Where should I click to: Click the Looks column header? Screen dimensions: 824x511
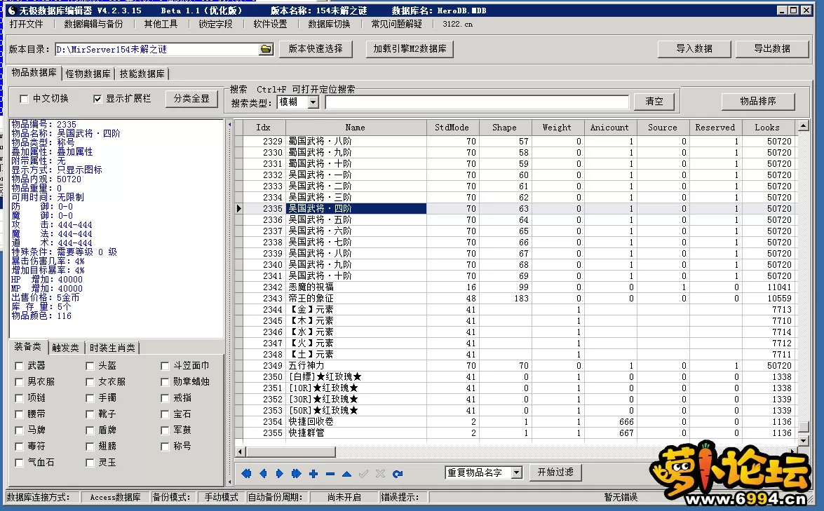[x=768, y=128]
